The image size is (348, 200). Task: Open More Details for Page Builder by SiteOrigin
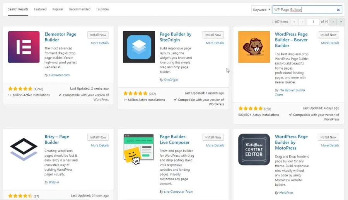[215, 43]
